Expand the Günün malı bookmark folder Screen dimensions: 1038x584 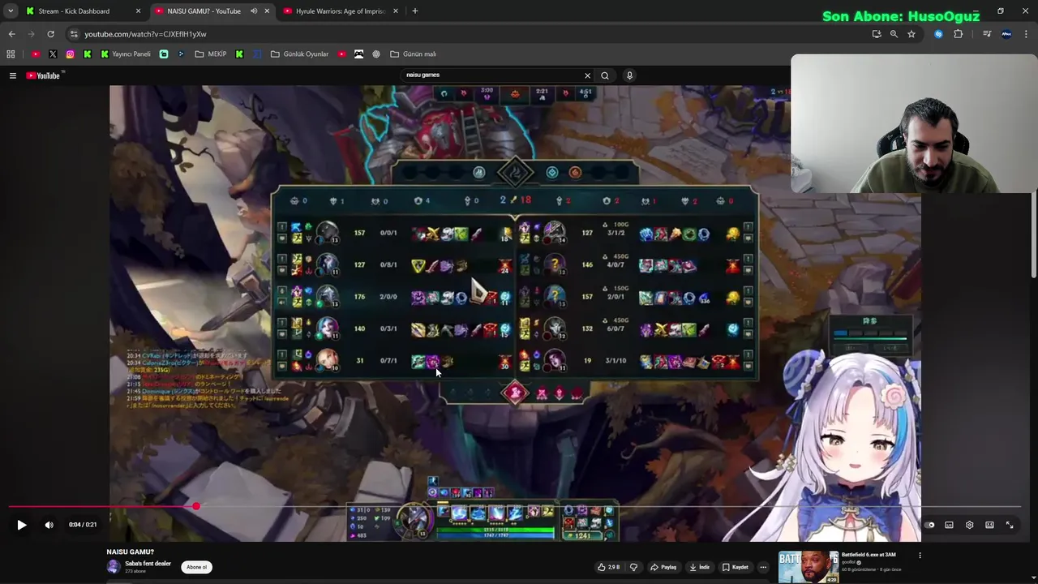pos(414,54)
